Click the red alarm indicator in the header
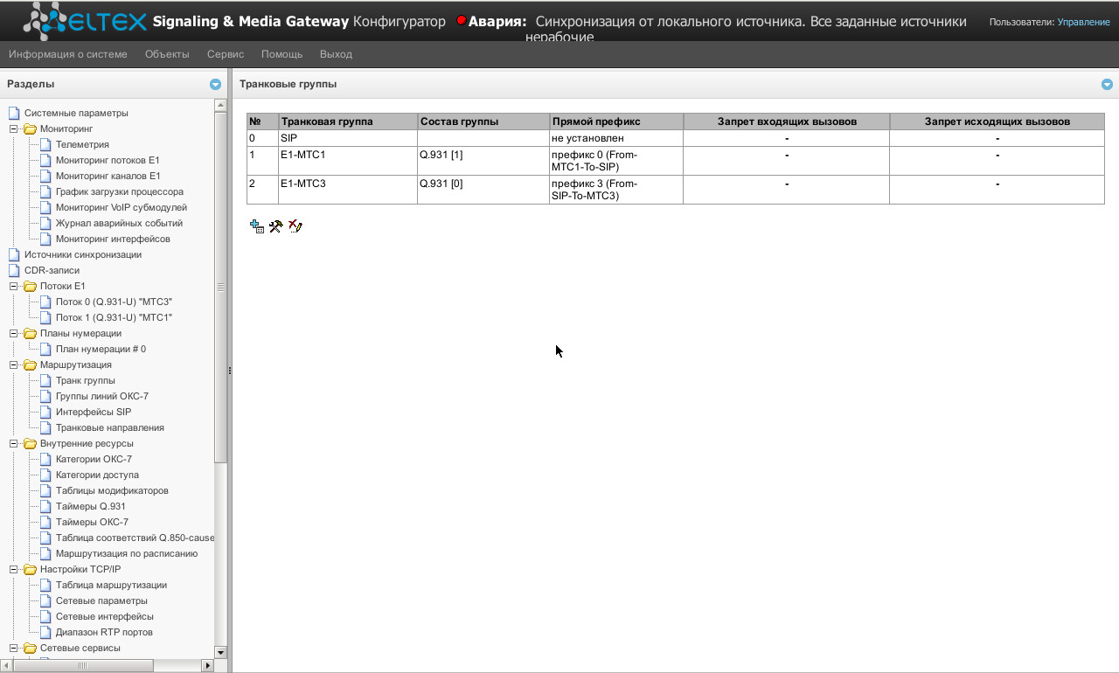Image resolution: width=1119 pixels, height=673 pixels. 462,20
